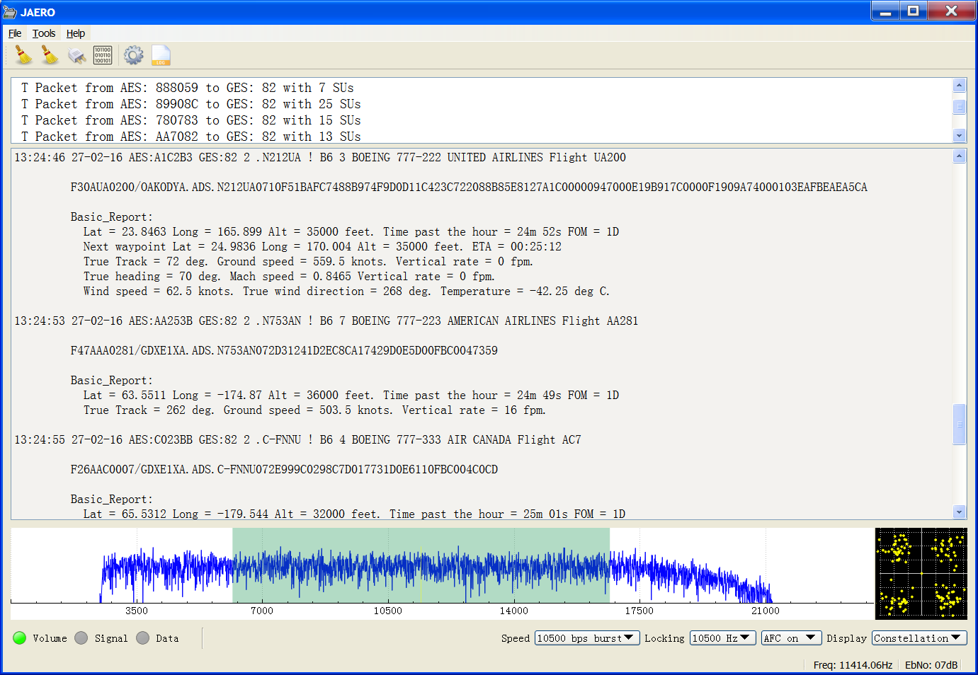Click the Lat = 65.5312 report line

tap(354, 514)
